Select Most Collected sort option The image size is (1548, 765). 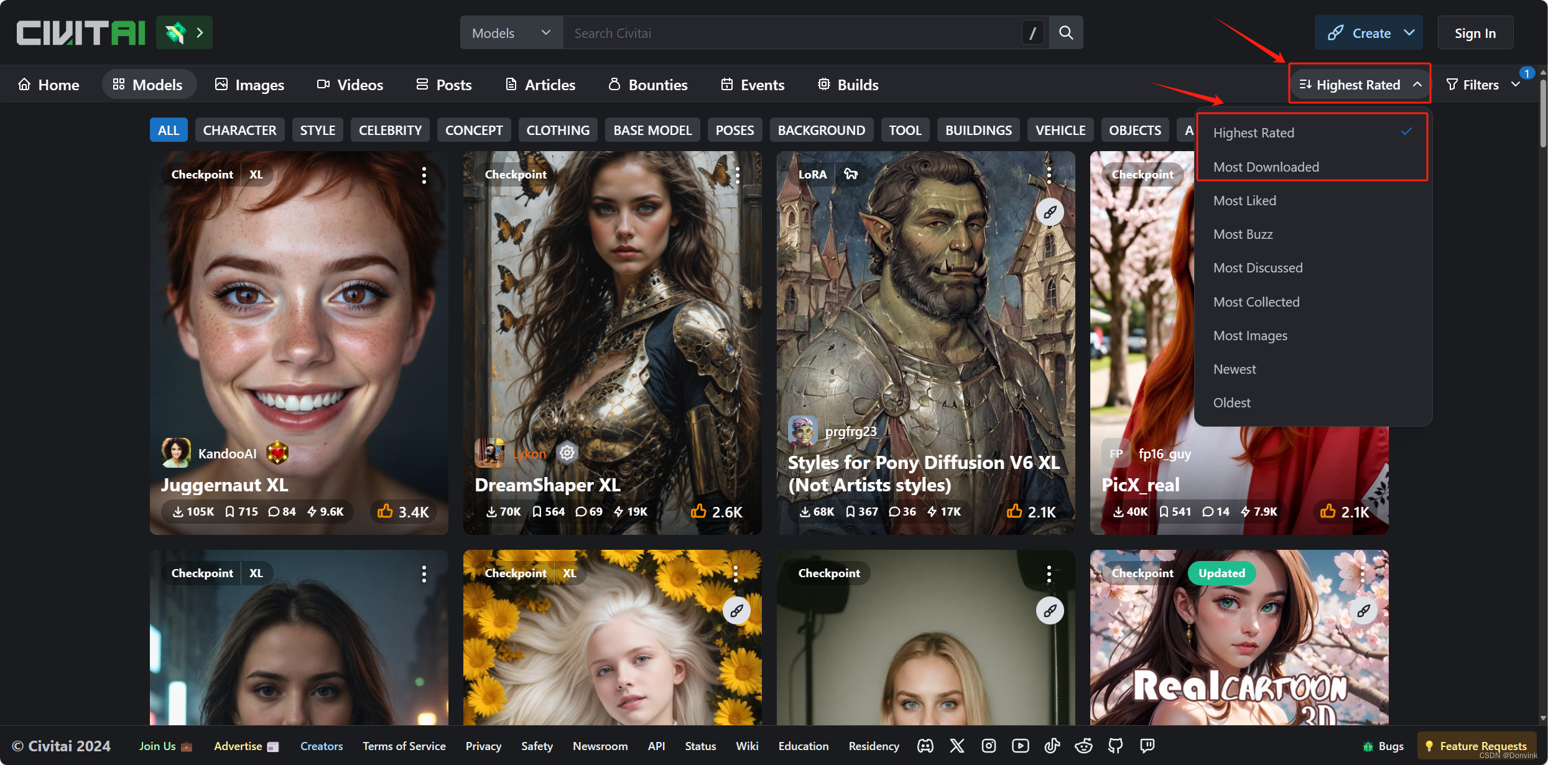tap(1313, 302)
